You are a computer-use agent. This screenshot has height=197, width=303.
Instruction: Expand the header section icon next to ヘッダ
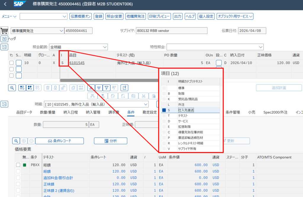pyautogui.click(x=4, y=39)
